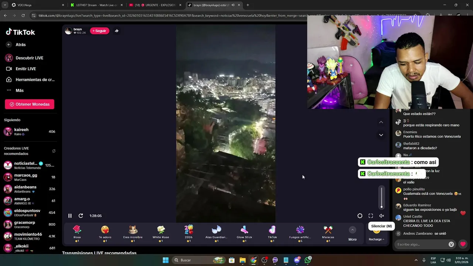Click the browser address bar
Screen dimensions: 473x266
click(x=222, y=16)
